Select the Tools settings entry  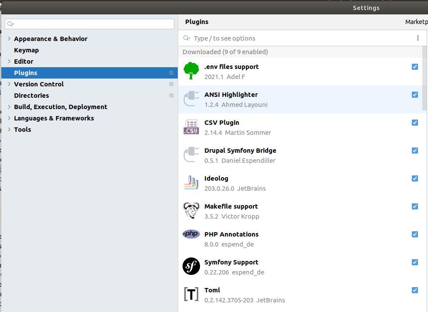pyautogui.click(x=23, y=130)
